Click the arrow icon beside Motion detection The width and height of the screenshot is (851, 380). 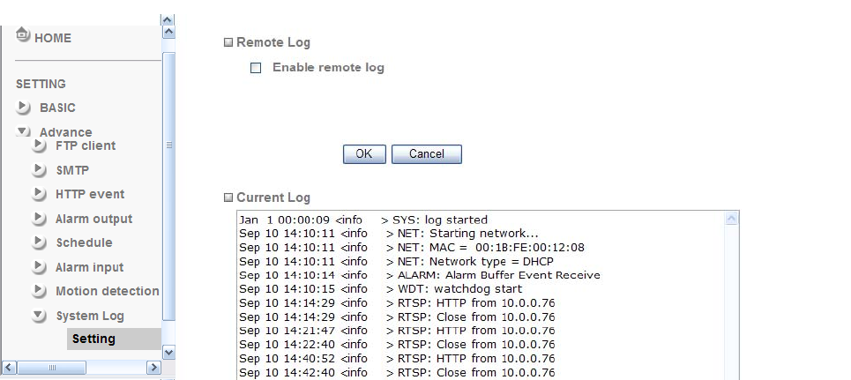pos(40,291)
